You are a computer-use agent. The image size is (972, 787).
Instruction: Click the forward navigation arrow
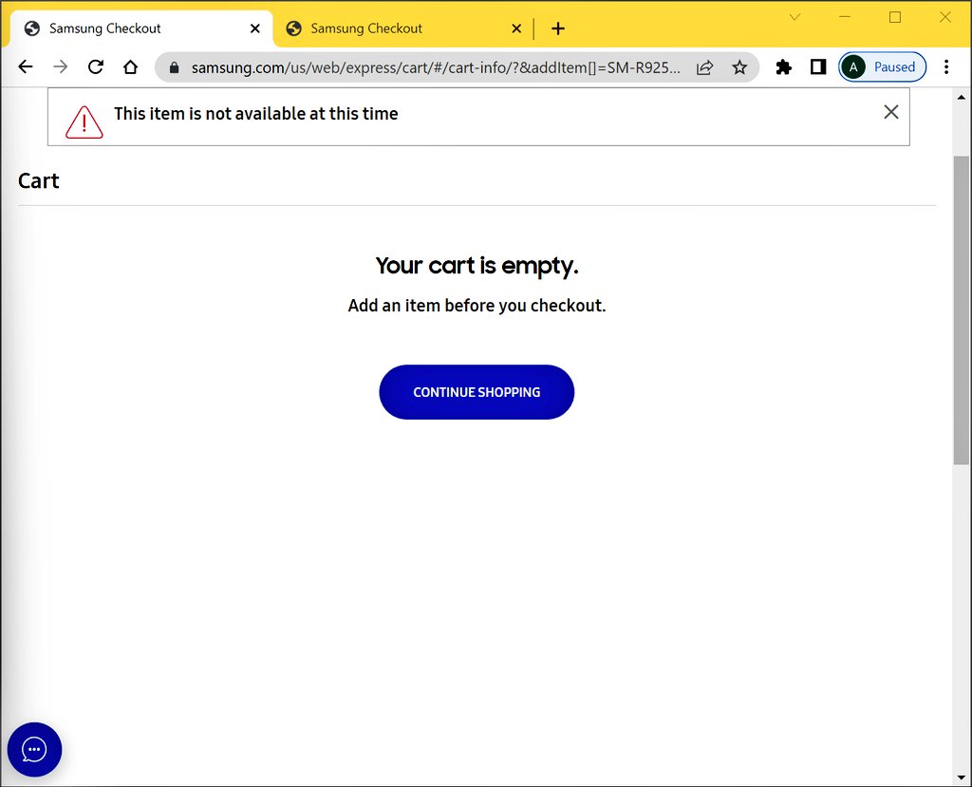pyautogui.click(x=60, y=67)
